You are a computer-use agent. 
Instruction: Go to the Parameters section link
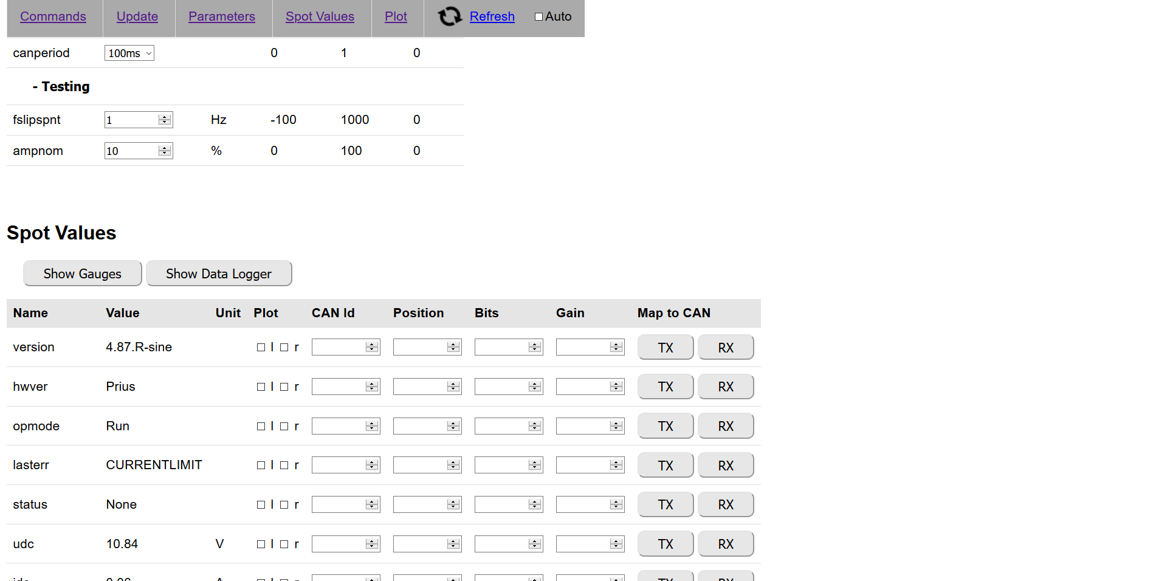pos(221,16)
